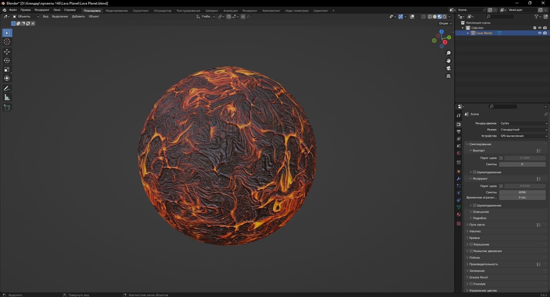This screenshot has width=550, height=297.
Task: Activate the Move tool
Action: [x=7, y=52]
